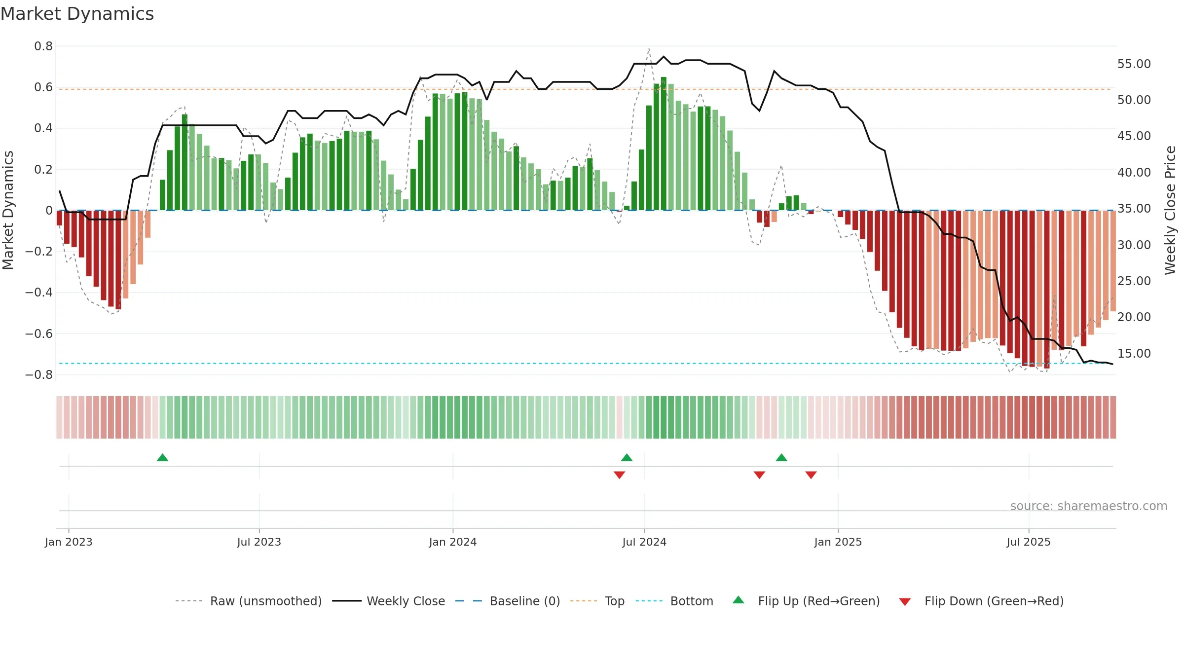The width and height of the screenshot is (1184, 666).
Task: Toggle Flip Down (Green→Red) legend entry
Action: pos(981,601)
